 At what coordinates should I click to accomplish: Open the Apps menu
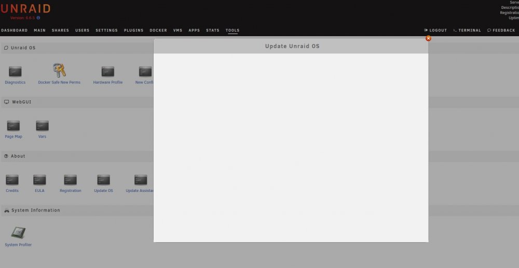pos(194,31)
